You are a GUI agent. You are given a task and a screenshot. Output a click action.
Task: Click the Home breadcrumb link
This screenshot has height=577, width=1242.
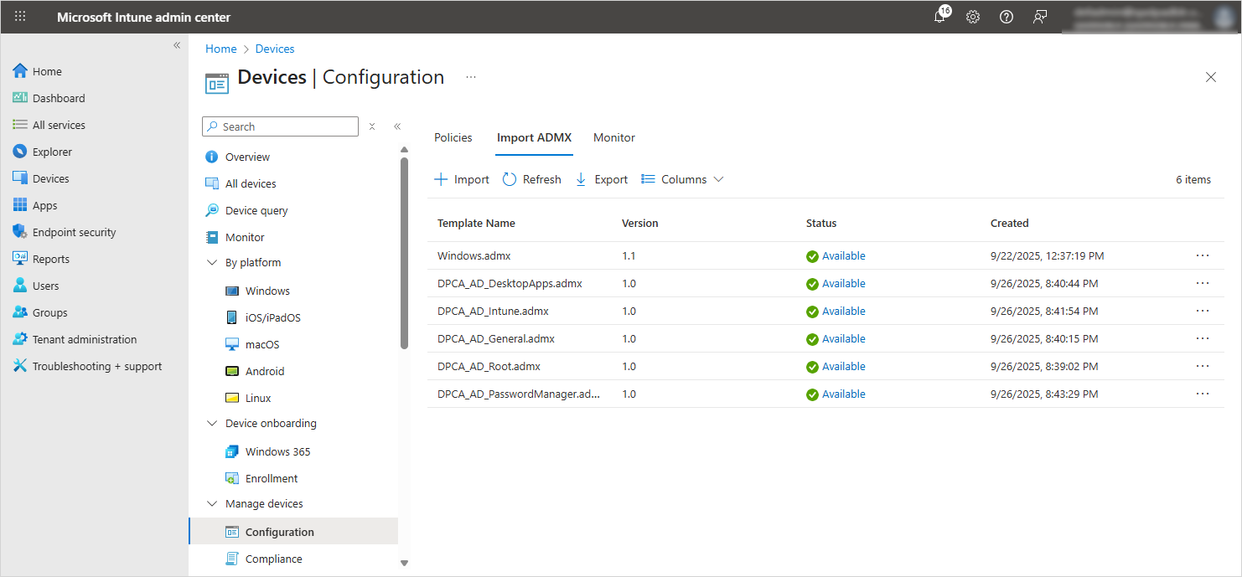coord(220,49)
